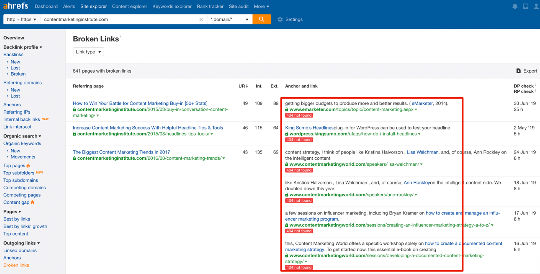Image resolution: width=540 pixels, height=274 pixels.
Task: Open the notifications bell
Action: coord(515,6)
